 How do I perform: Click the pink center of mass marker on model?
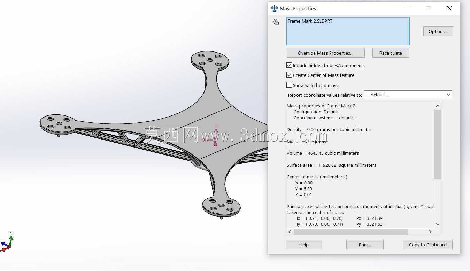[x=215, y=137]
